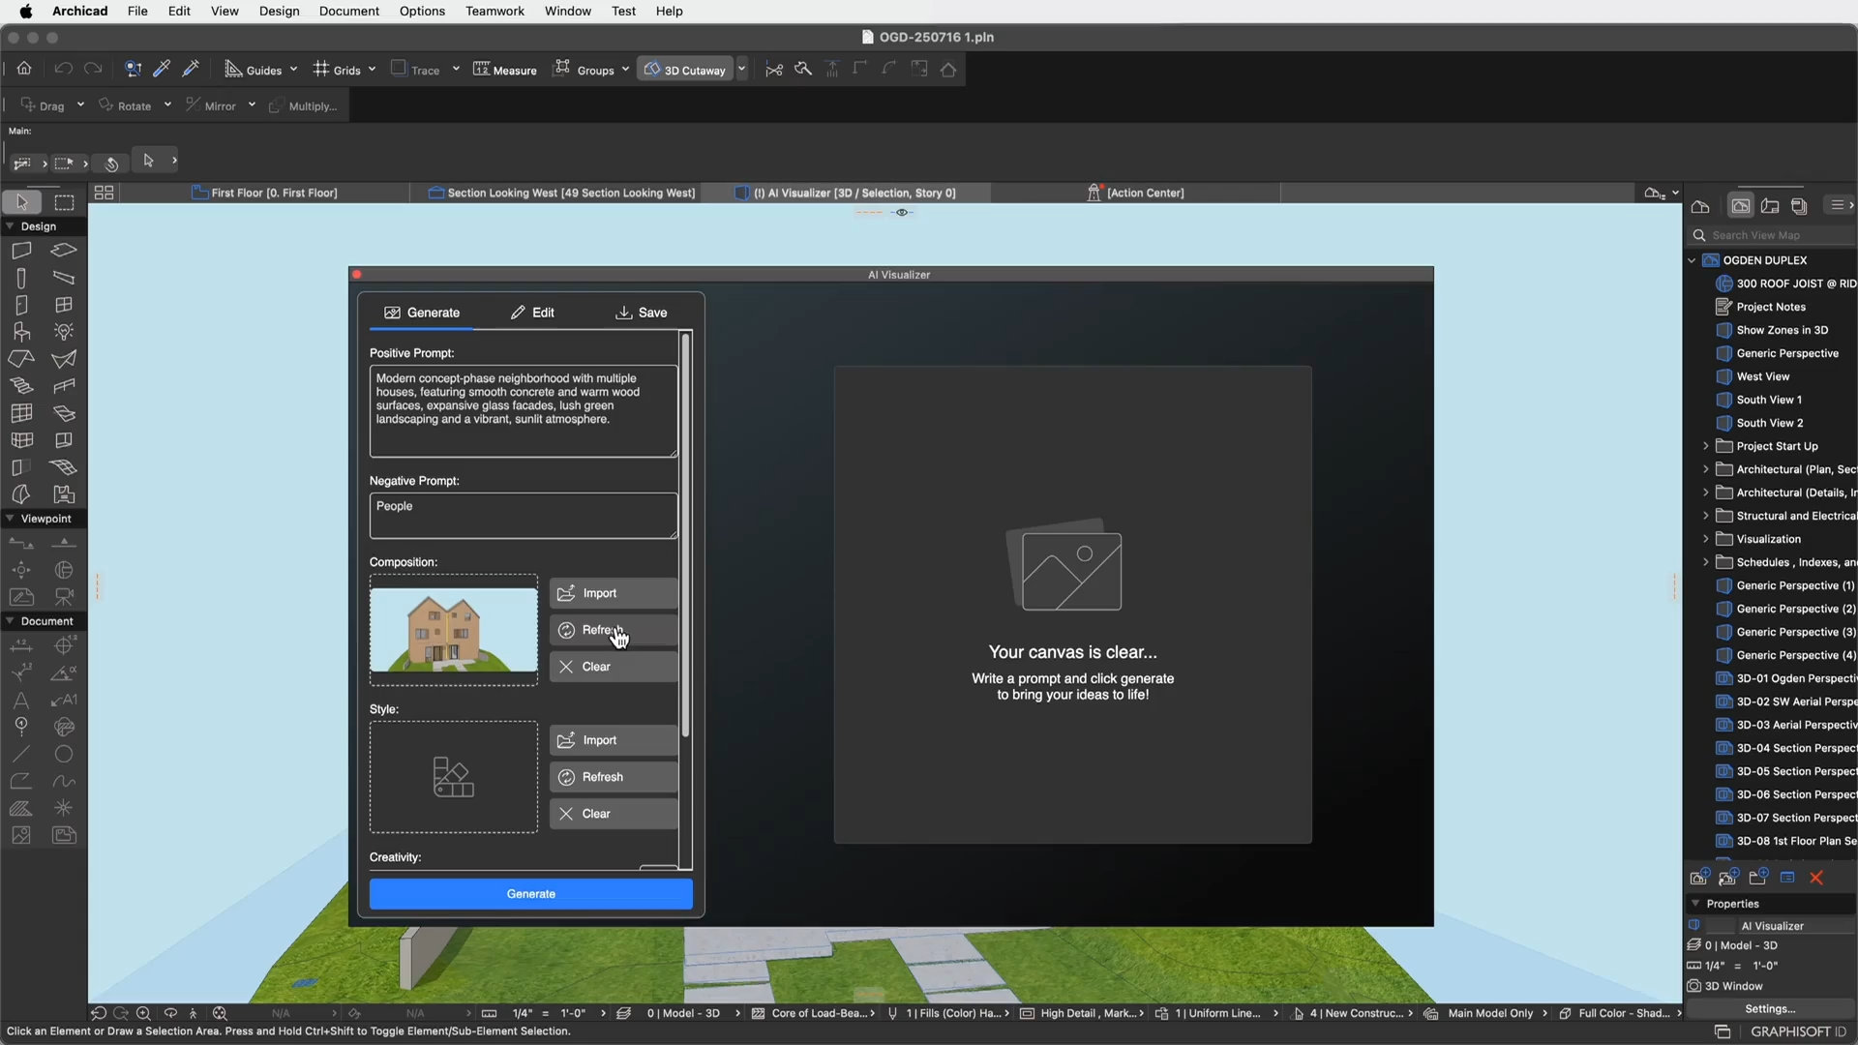Image resolution: width=1858 pixels, height=1045 pixels.
Task: Toggle the Trace checkbox
Action: tap(399, 68)
